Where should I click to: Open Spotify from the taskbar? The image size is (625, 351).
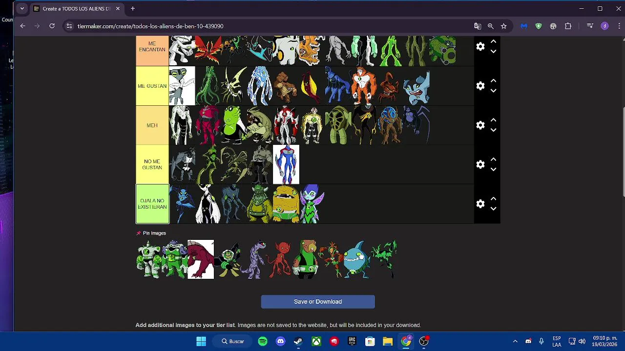(x=263, y=341)
